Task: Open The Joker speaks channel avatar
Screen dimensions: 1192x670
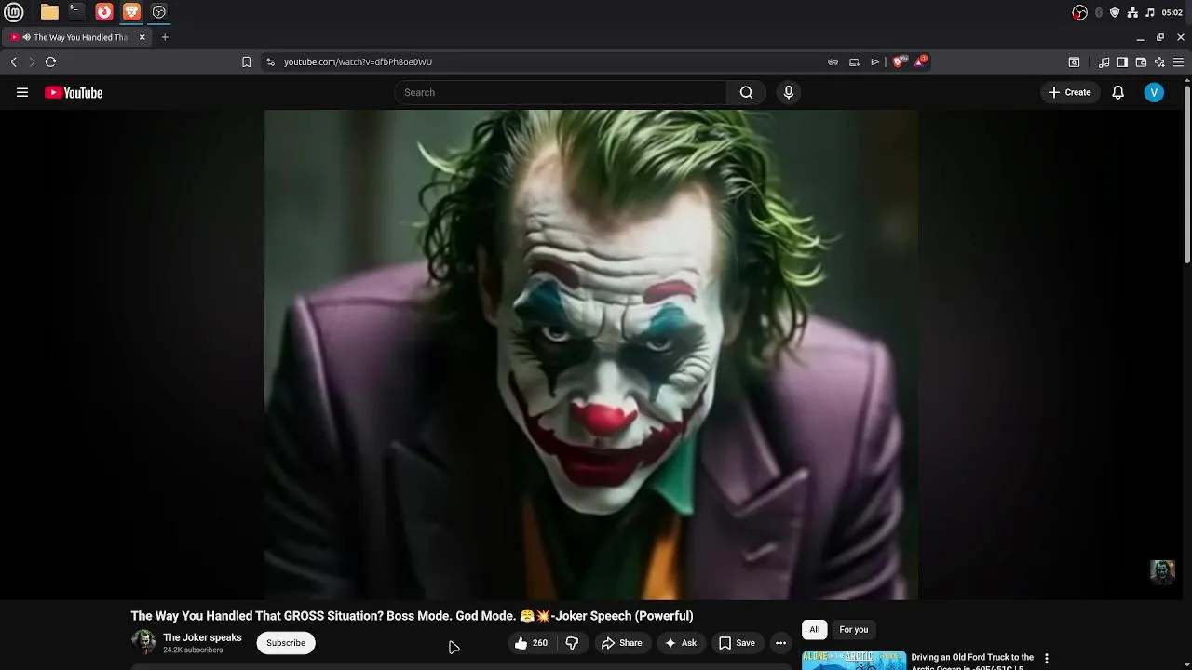Action: [x=143, y=642]
